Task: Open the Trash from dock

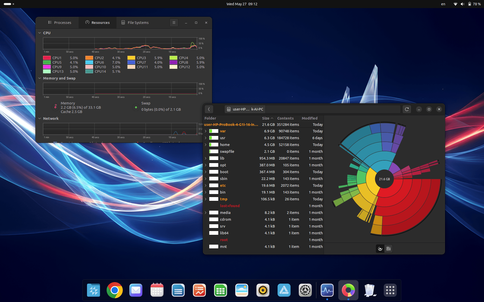Action: [370, 290]
